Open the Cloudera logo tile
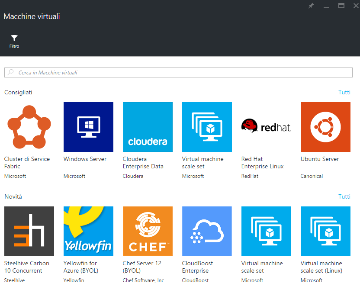Image resolution: width=360 pixels, height=296 pixels. [148, 127]
